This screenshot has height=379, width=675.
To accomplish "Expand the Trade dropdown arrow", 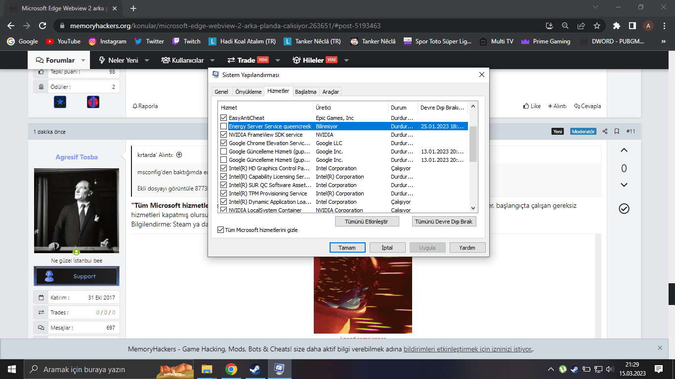I will coord(278,60).
